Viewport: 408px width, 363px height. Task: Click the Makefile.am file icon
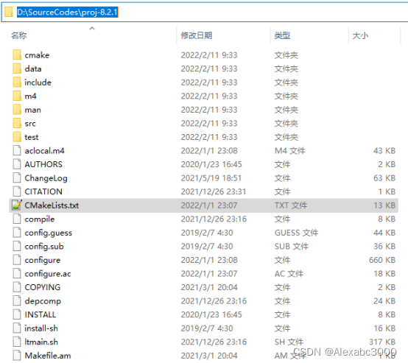(17, 356)
